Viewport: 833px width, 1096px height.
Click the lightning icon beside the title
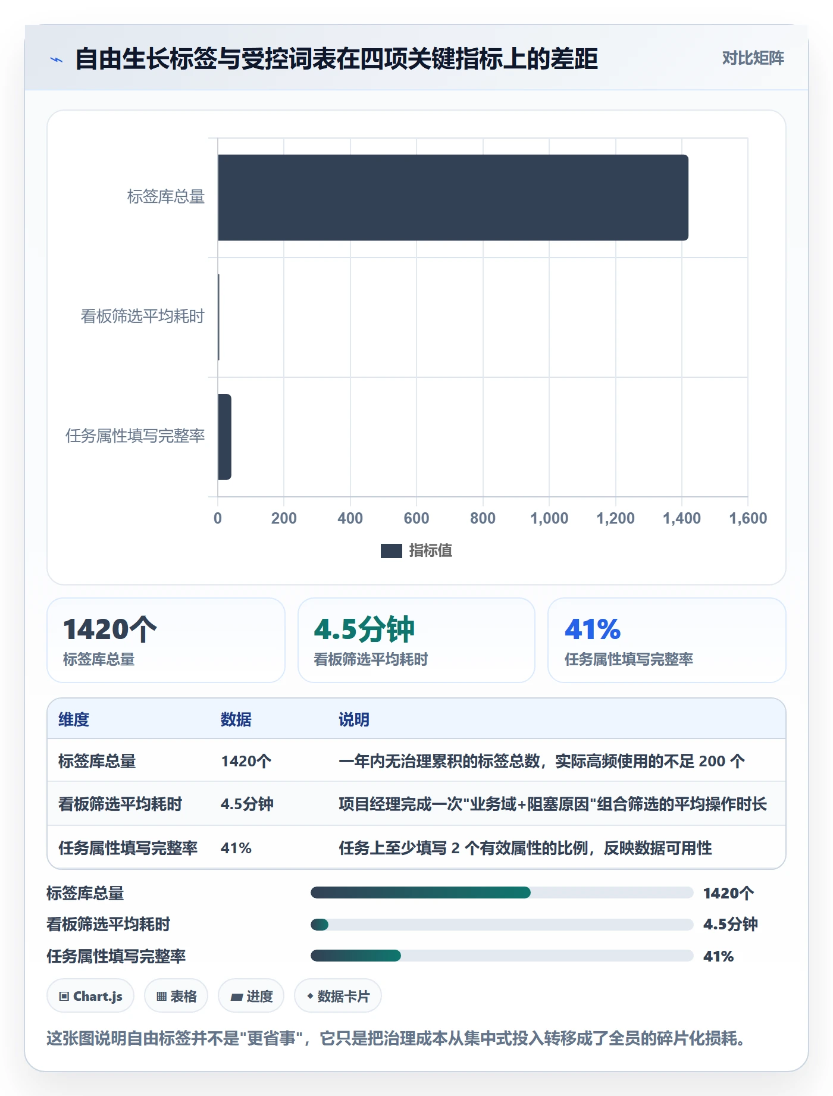(x=57, y=60)
